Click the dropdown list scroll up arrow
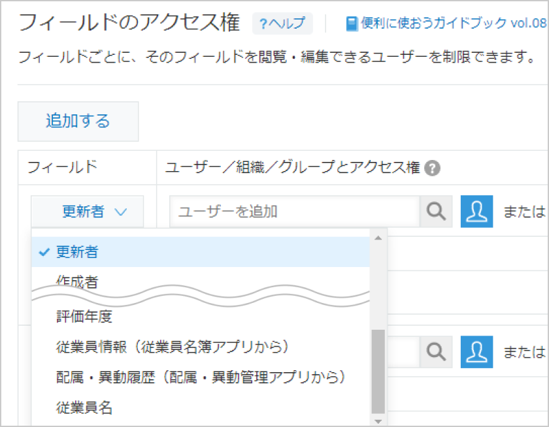549x427 pixels. [378, 237]
